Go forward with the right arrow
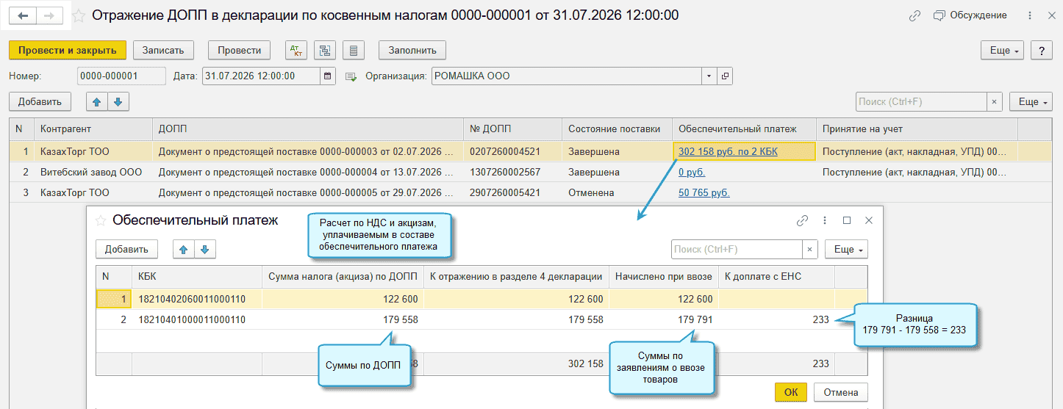 click(x=50, y=15)
